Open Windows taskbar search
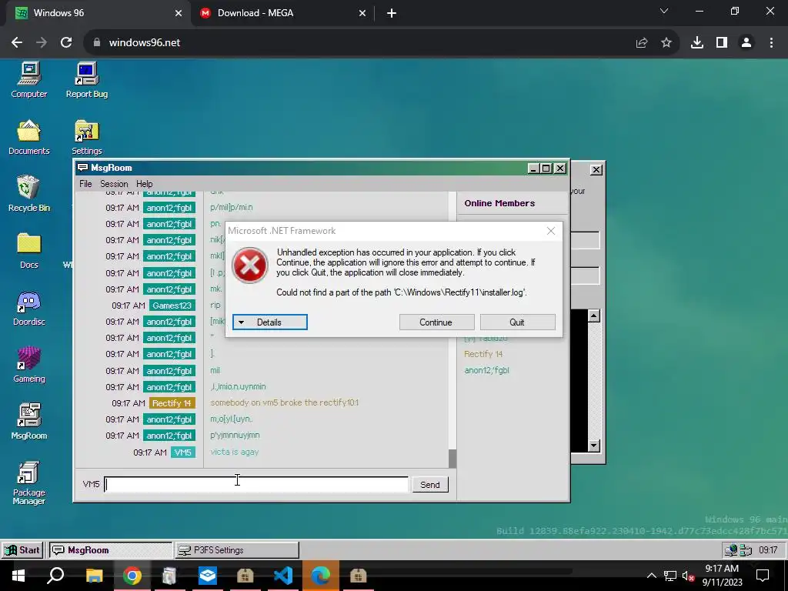 tap(55, 576)
